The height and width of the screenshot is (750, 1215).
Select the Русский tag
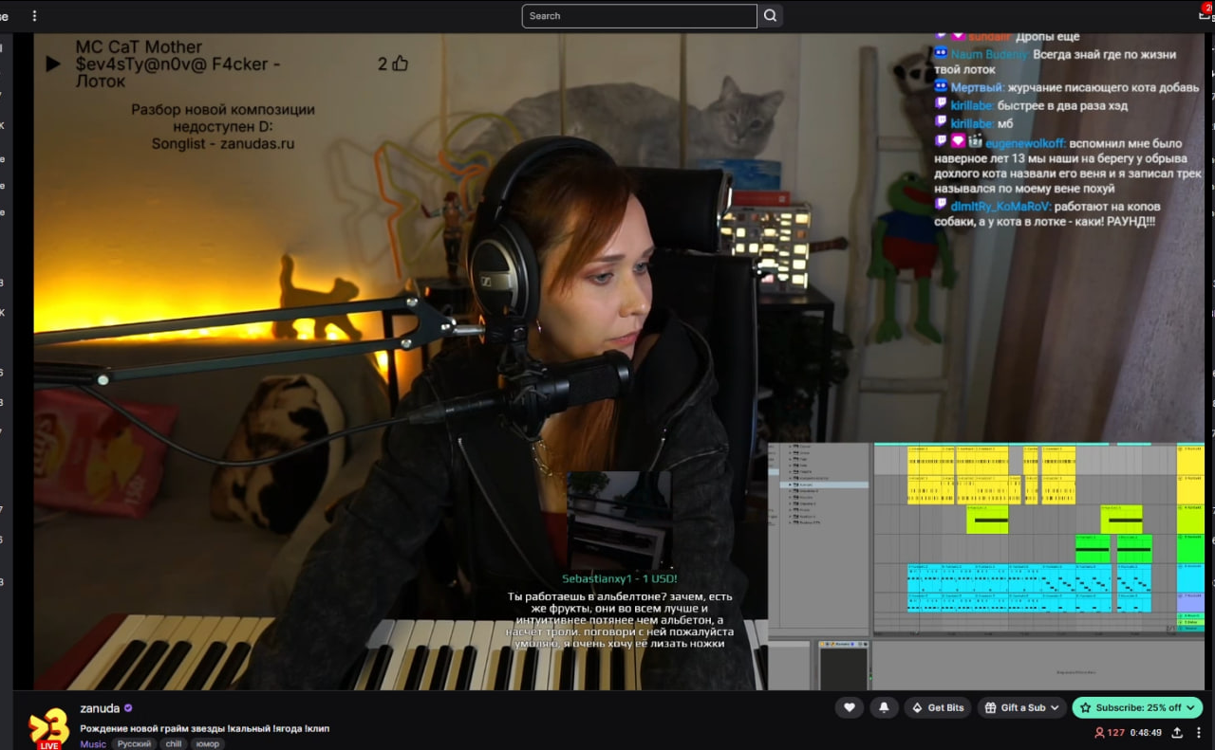pyautogui.click(x=134, y=744)
